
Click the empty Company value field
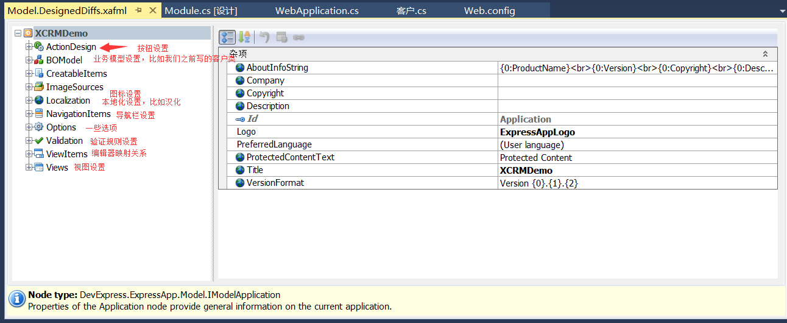[637, 80]
